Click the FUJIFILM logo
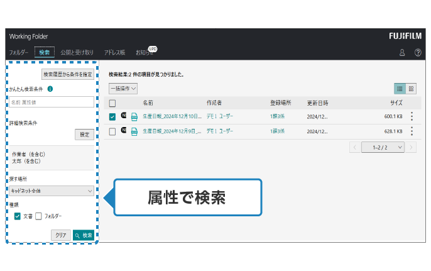 405,36
